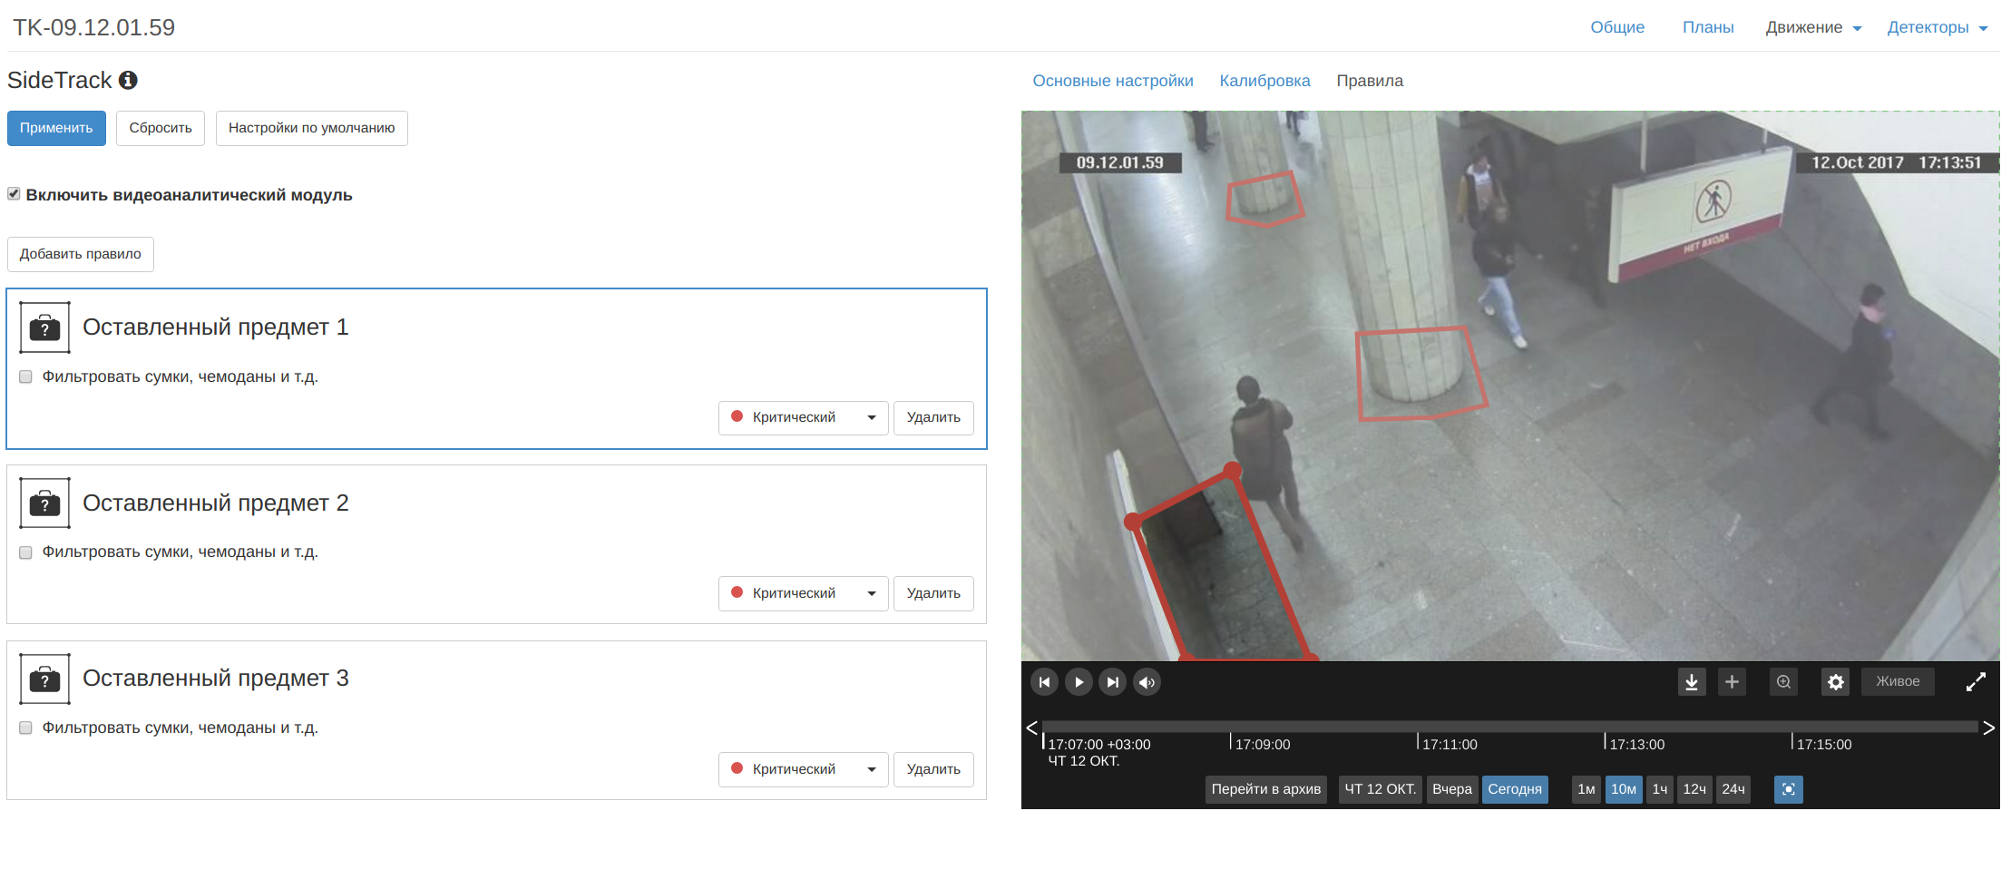Delete rule Оставленный предмет 1
2011x889 pixels.
click(x=933, y=417)
